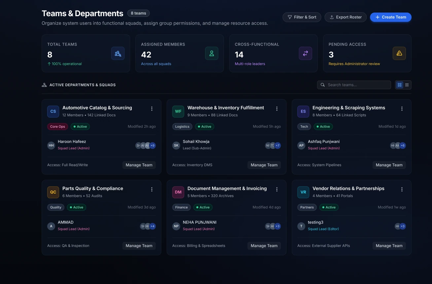The height and width of the screenshot is (284, 432).
Task: Click the +4 members bubble
Action: pyautogui.click(x=152, y=226)
